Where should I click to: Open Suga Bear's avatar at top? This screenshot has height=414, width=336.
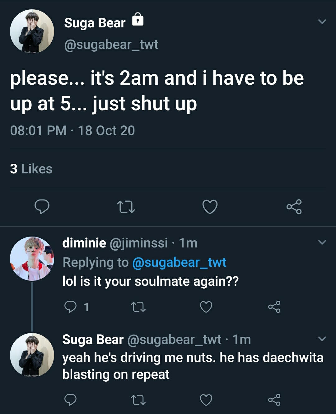tap(32, 31)
